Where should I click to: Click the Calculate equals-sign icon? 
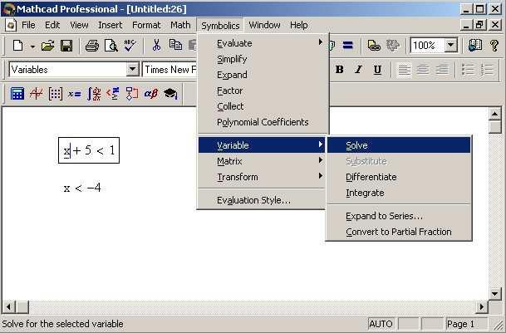(347, 45)
